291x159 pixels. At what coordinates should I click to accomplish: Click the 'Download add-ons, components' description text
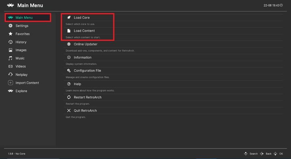(x=100, y=51)
